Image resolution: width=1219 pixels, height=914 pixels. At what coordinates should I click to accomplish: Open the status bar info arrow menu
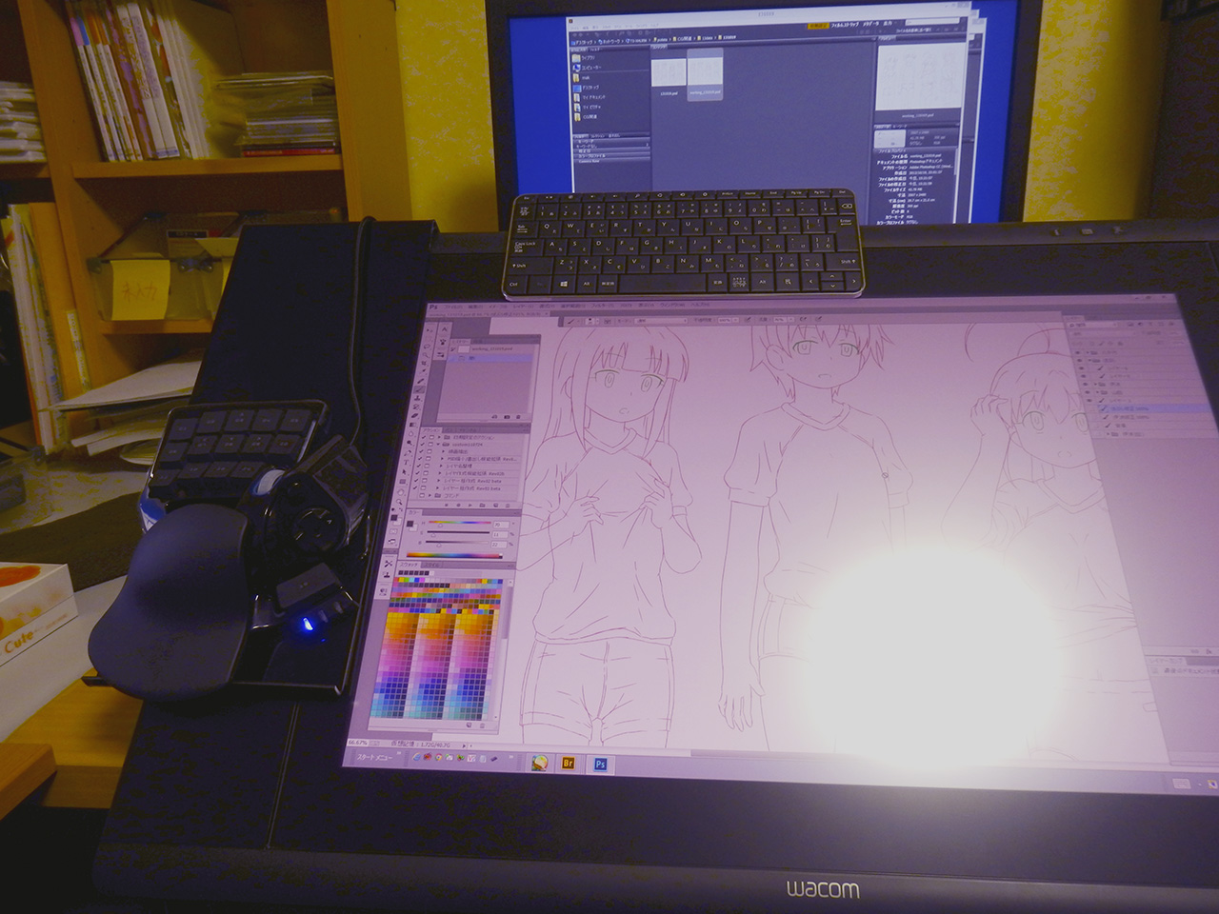pyautogui.click(x=464, y=745)
